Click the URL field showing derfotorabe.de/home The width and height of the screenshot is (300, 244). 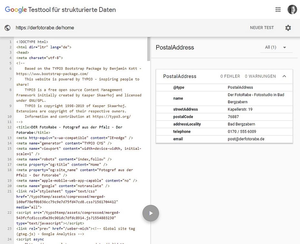coord(45,28)
